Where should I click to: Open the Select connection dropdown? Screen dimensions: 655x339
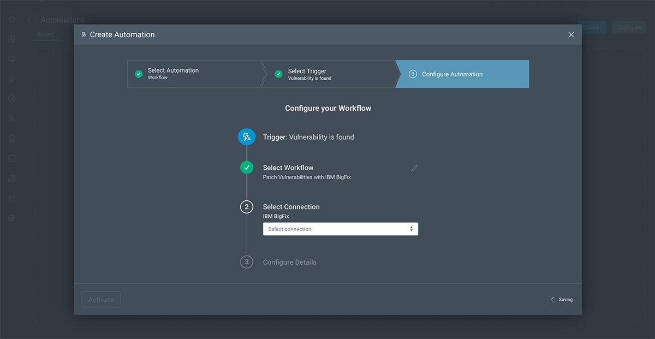coord(340,229)
